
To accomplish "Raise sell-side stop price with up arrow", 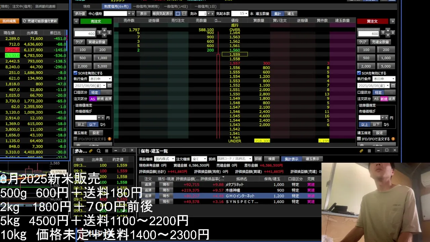I will pyautogui.click(x=103, y=118).
